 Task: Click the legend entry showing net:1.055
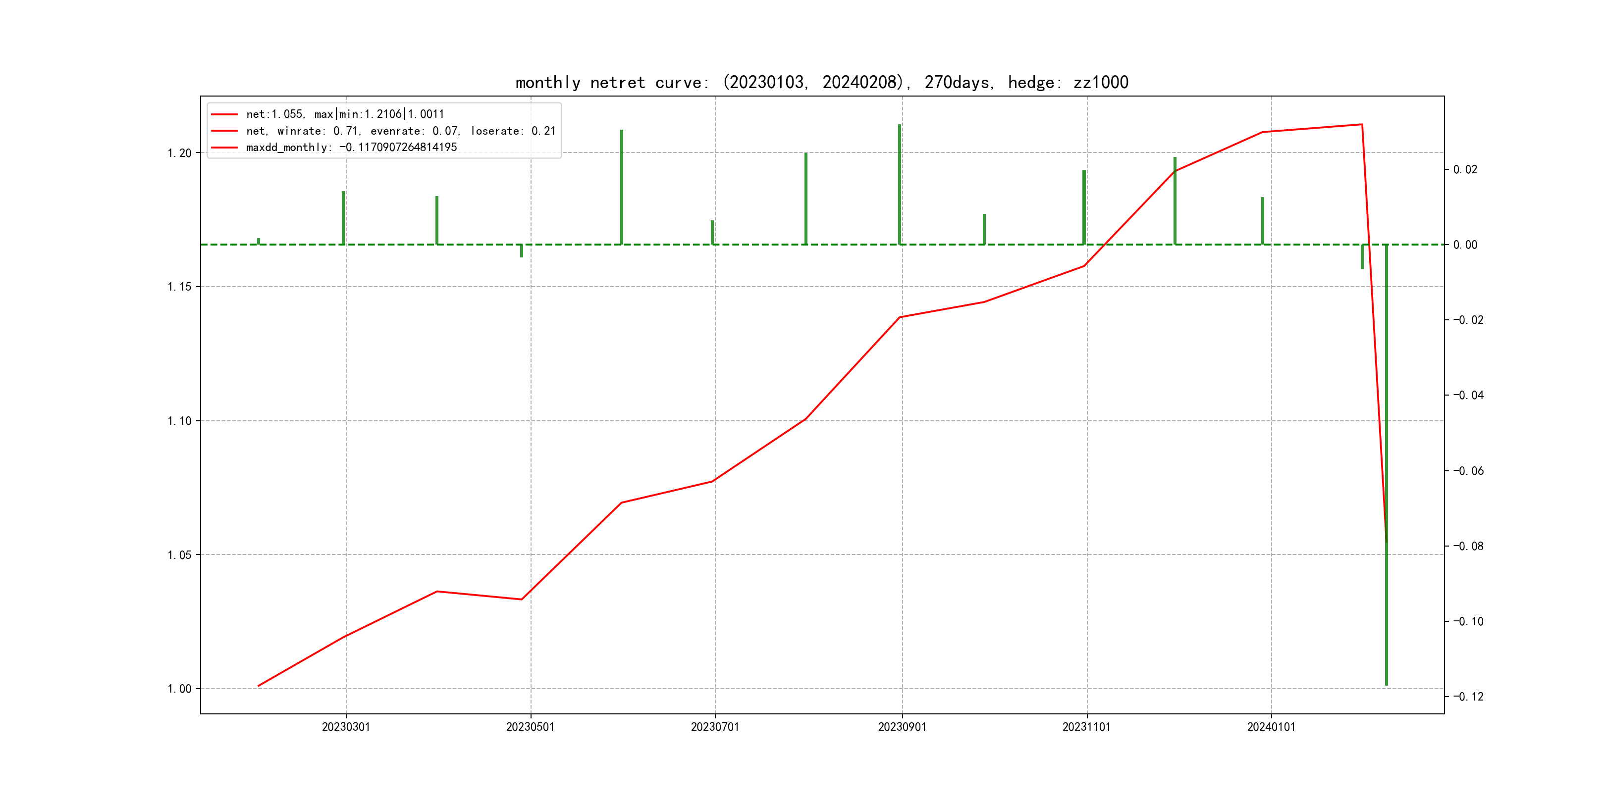point(345,114)
